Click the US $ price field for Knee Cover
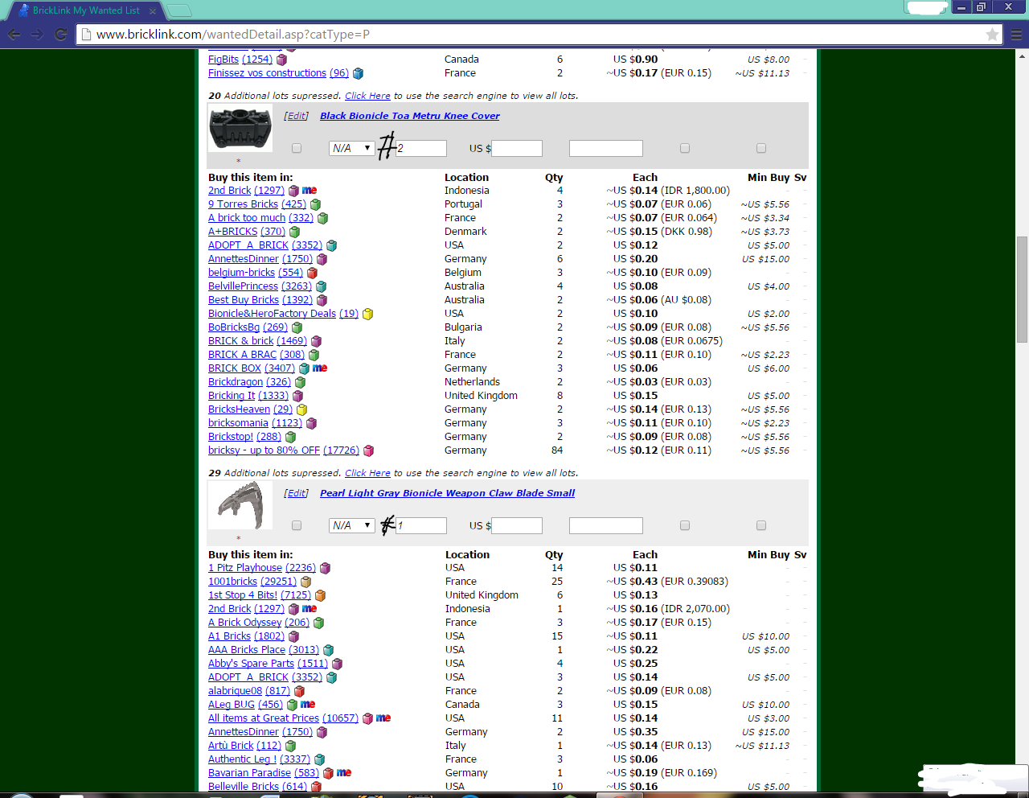The width and height of the screenshot is (1029, 798). (517, 148)
